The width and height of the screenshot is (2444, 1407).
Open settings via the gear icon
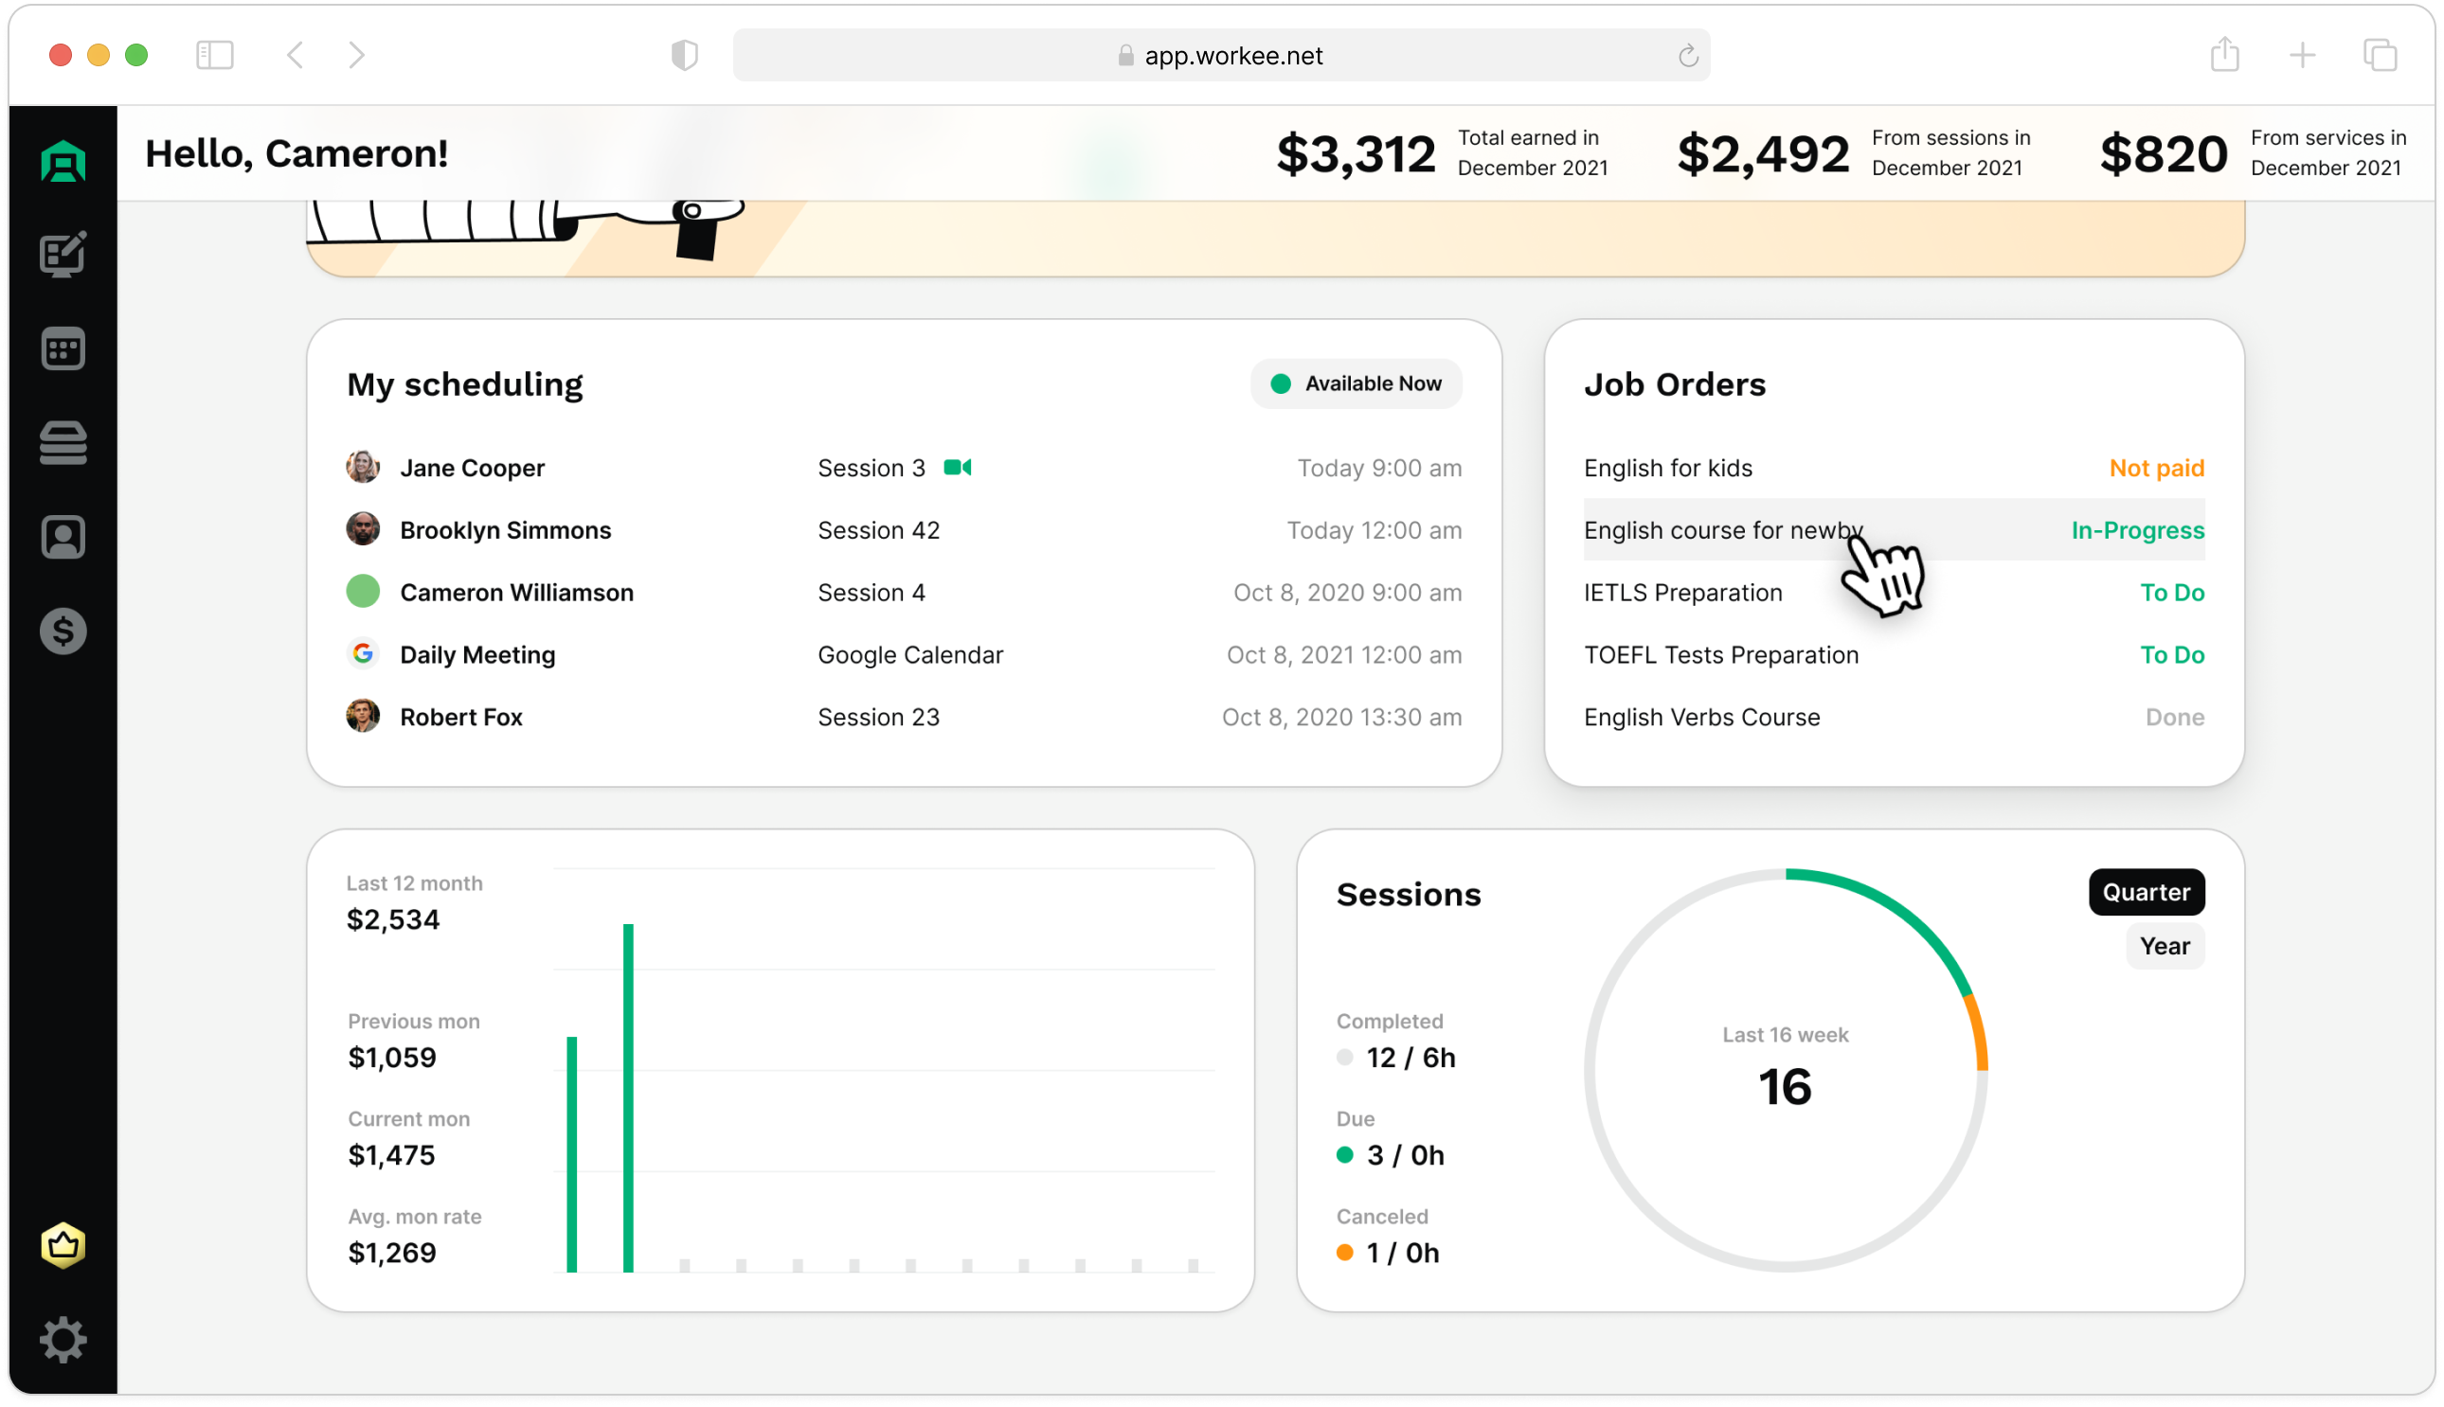63,1341
